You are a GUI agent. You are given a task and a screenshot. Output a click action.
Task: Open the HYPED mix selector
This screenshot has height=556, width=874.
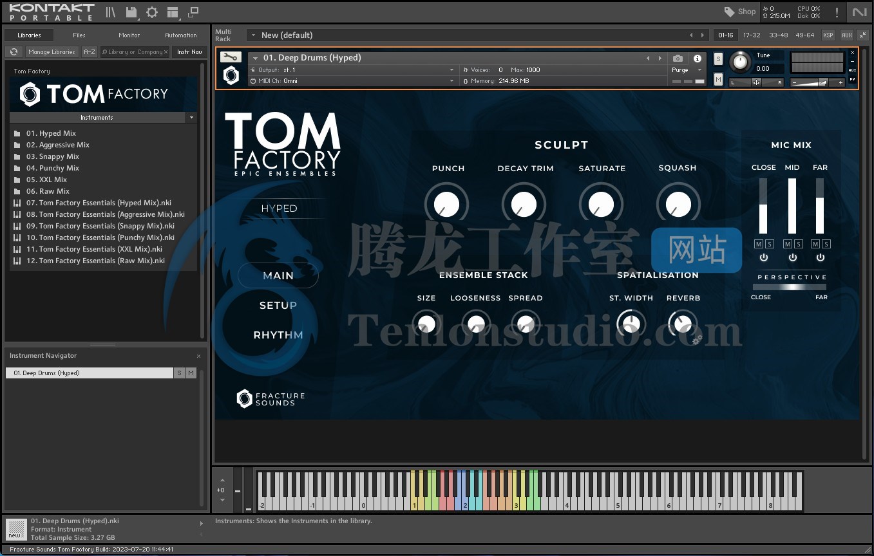pos(279,208)
